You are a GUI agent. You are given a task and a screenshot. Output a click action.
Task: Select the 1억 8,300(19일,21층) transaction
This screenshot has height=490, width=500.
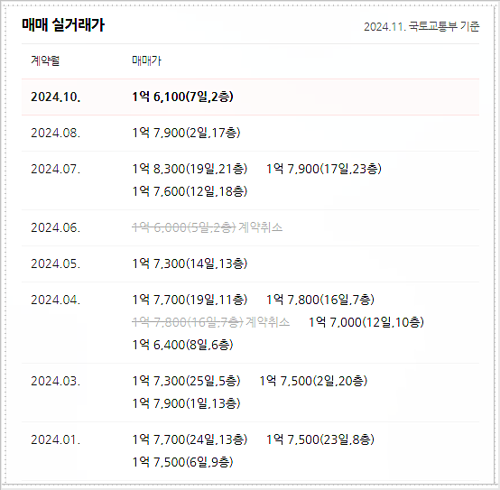pyautogui.click(x=190, y=169)
